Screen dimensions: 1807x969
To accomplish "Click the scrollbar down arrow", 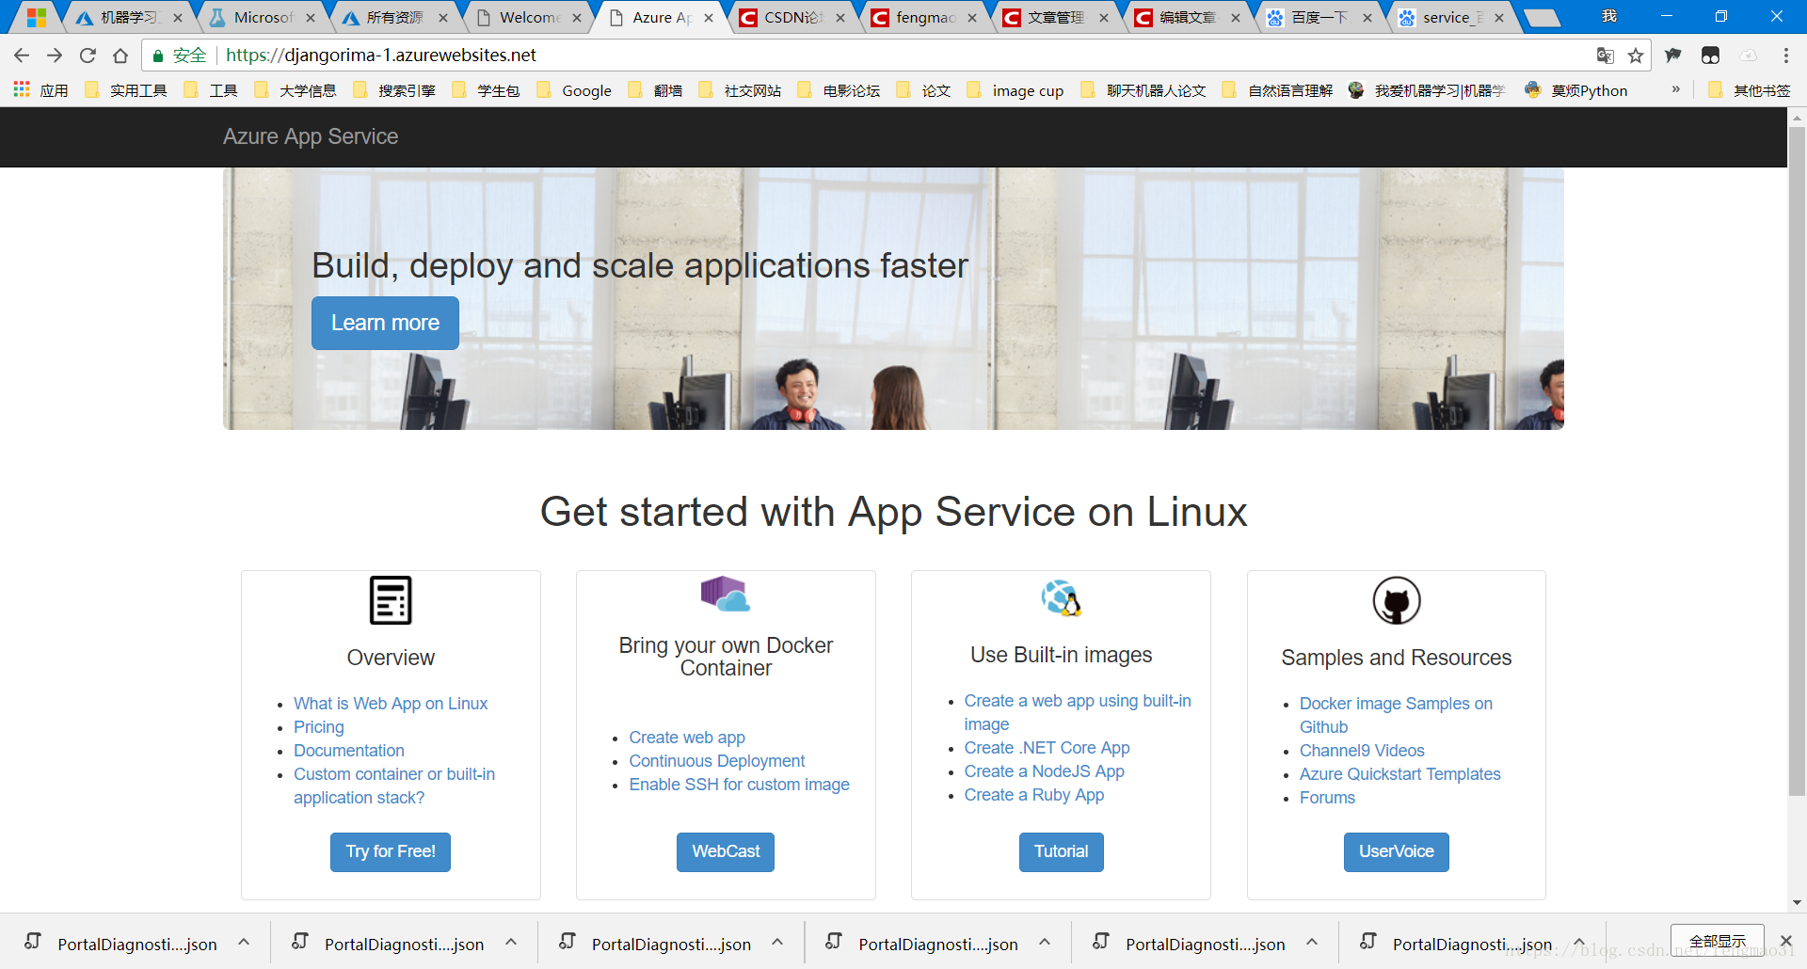I will pyautogui.click(x=1797, y=902).
